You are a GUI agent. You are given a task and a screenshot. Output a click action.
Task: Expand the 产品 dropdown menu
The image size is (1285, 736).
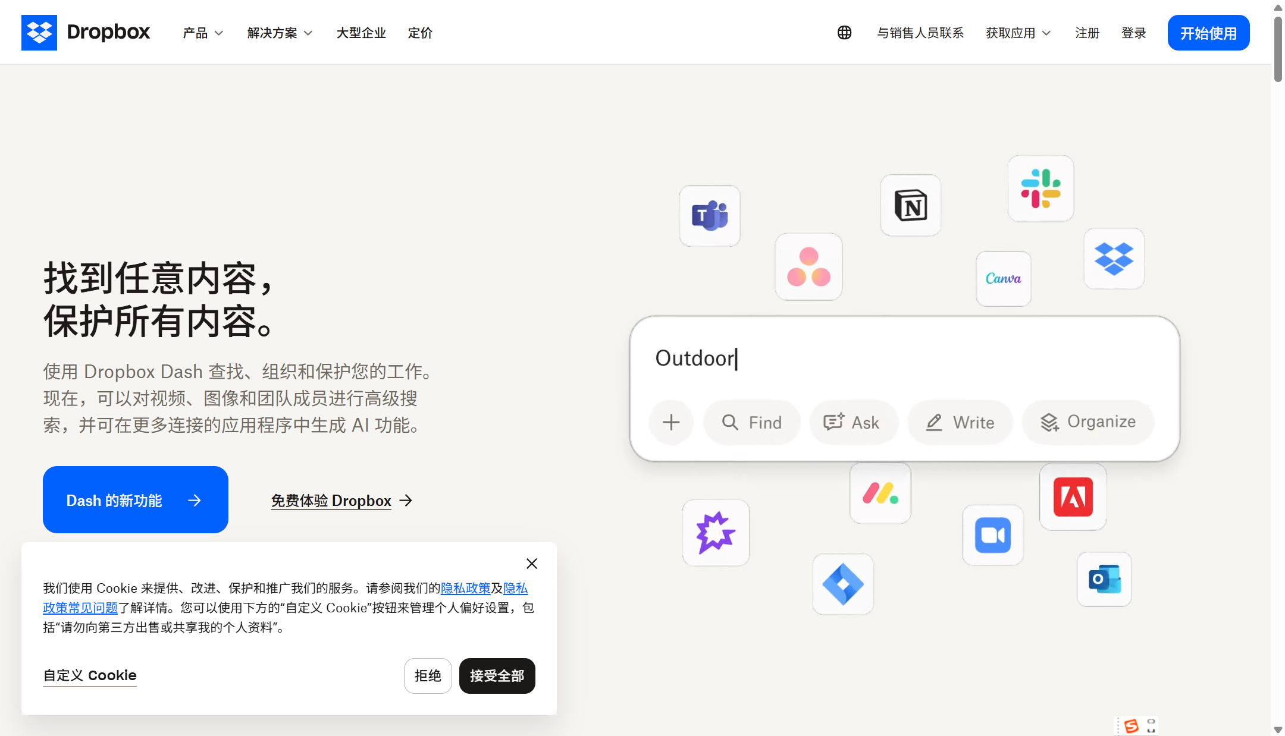pyautogui.click(x=202, y=33)
